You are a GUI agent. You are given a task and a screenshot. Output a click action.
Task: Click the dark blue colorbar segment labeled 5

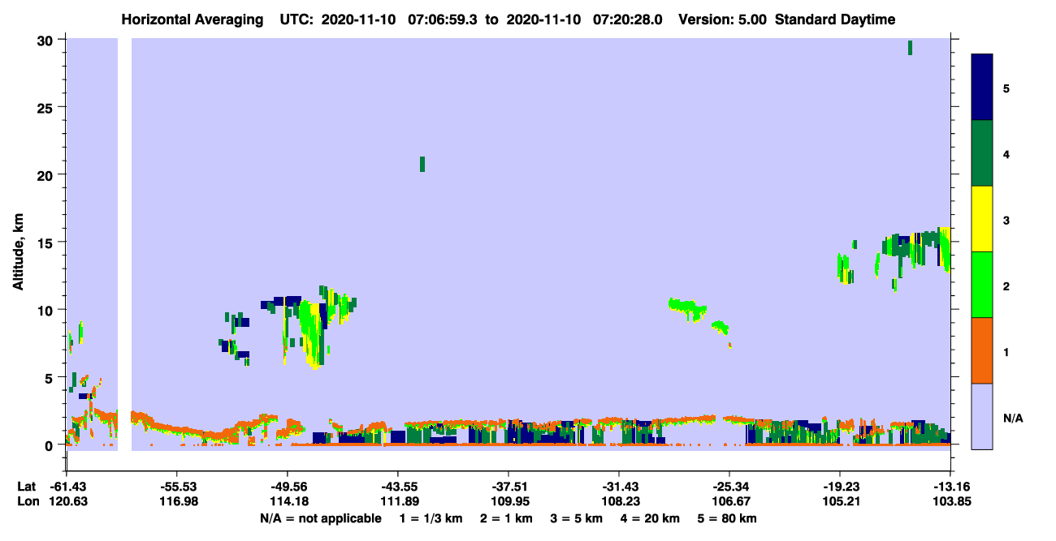pos(982,88)
